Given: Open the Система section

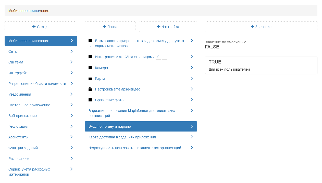Looking at the screenshot, I should click(x=16, y=62).
